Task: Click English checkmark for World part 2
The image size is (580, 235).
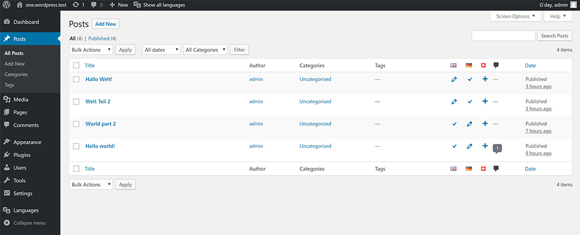Action: click(x=454, y=124)
